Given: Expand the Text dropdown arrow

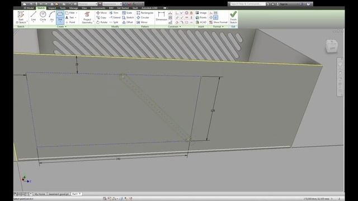Looking at the screenshot, I should coord(76,17).
